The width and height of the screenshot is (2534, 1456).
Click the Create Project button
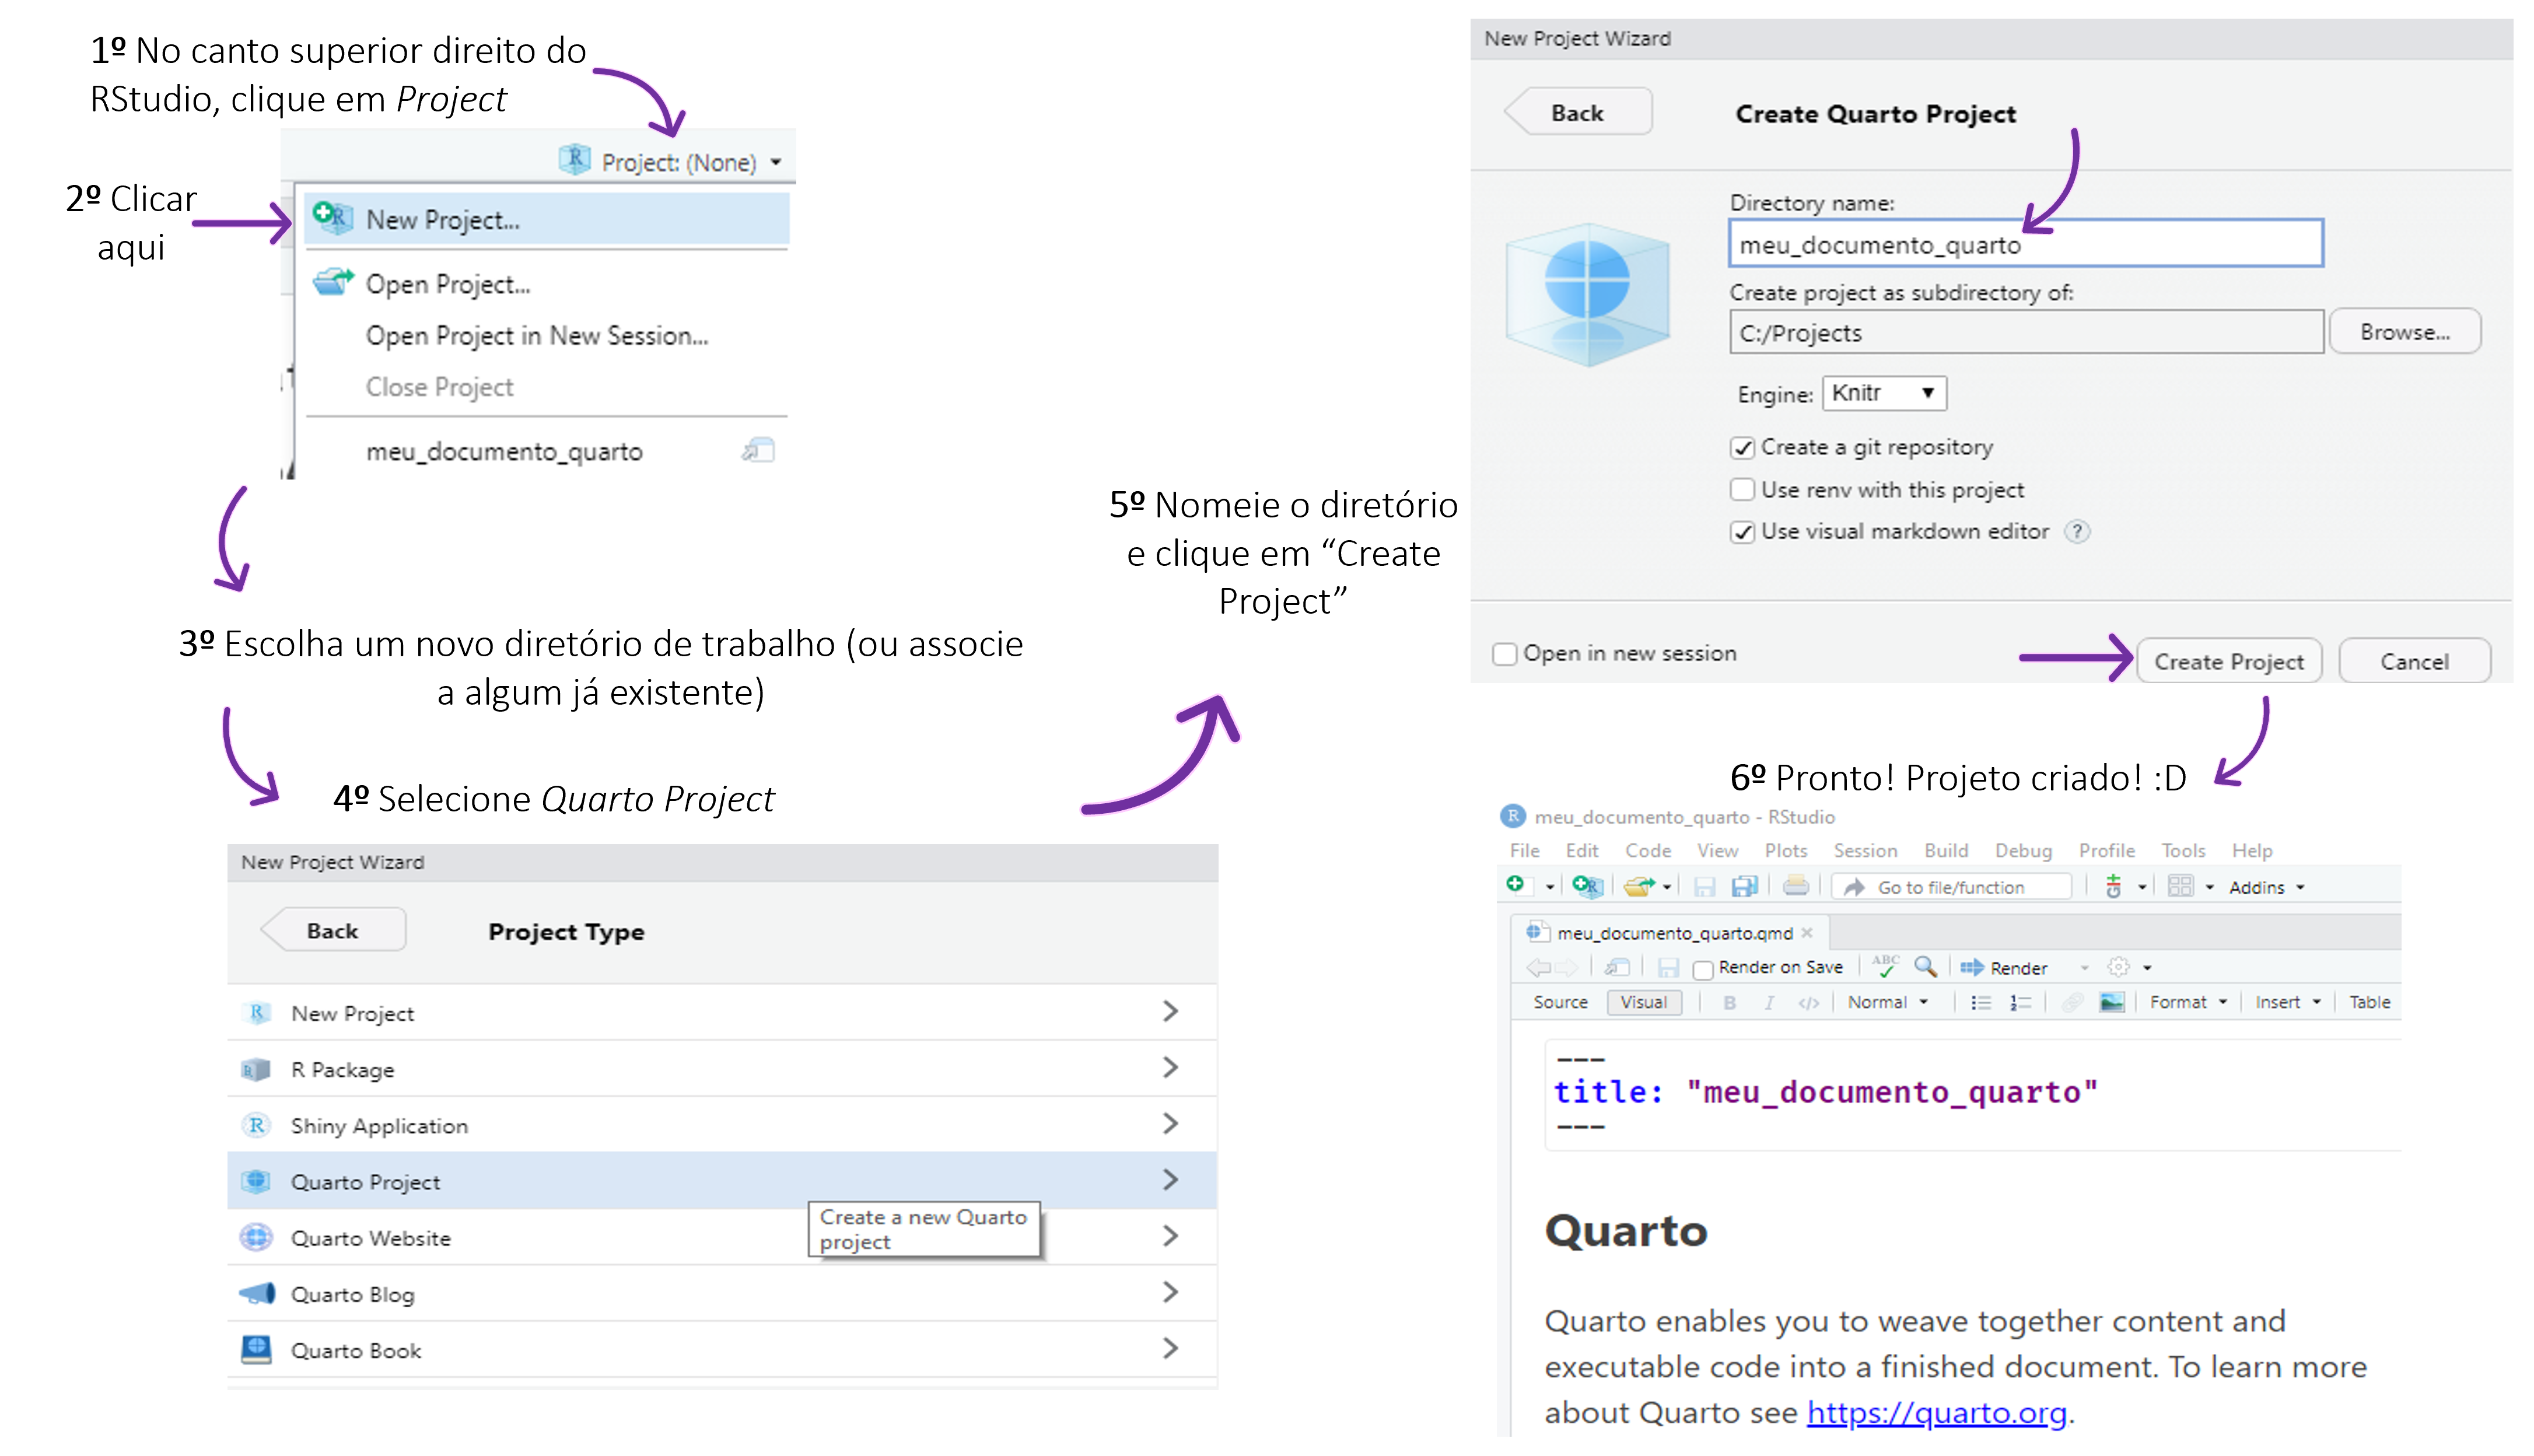pyautogui.click(x=2228, y=661)
